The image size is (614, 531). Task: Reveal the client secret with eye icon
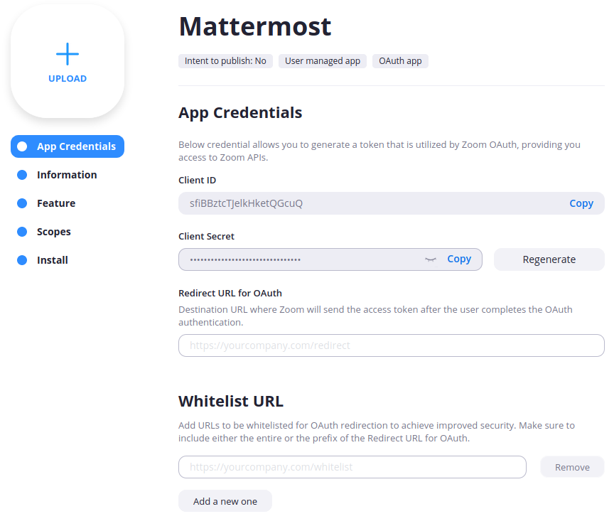pos(430,259)
